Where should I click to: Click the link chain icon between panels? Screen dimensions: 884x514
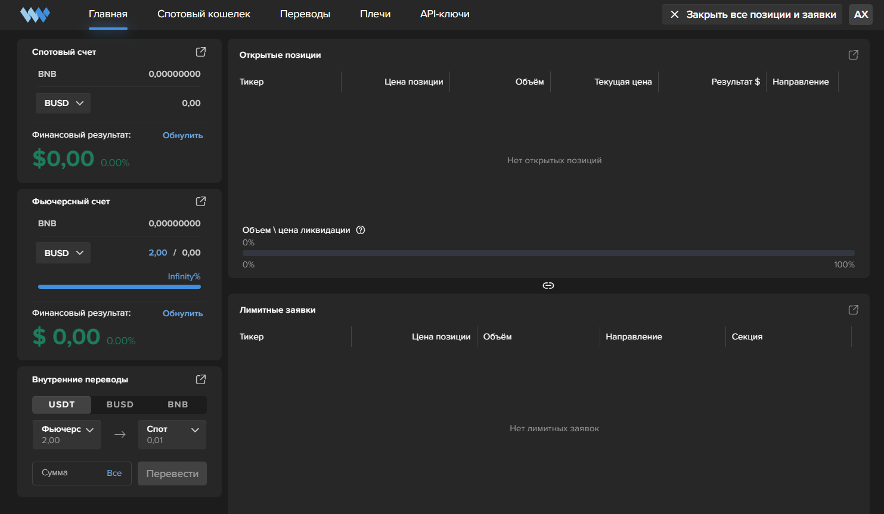(548, 286)
